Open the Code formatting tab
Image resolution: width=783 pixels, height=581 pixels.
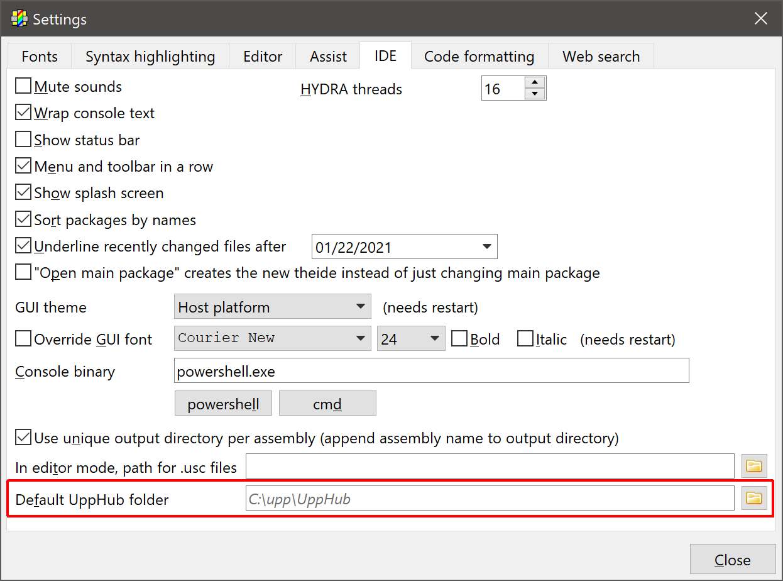pos(479,57)
